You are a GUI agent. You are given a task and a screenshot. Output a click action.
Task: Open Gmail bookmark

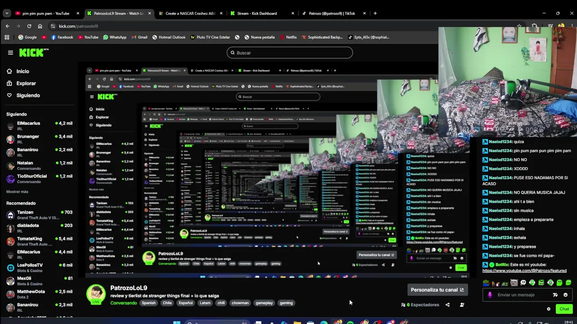point(139,37)
